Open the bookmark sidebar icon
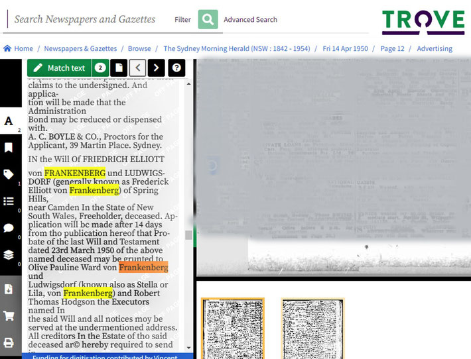471x359 pixels. tap(9, 148)
